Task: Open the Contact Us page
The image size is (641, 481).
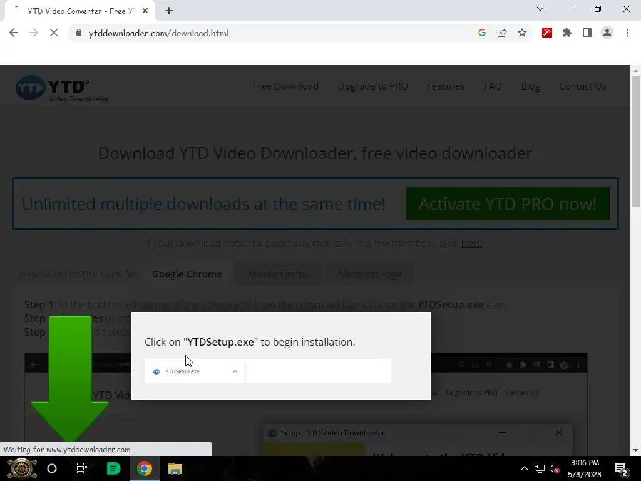Action: pos(583,86)
